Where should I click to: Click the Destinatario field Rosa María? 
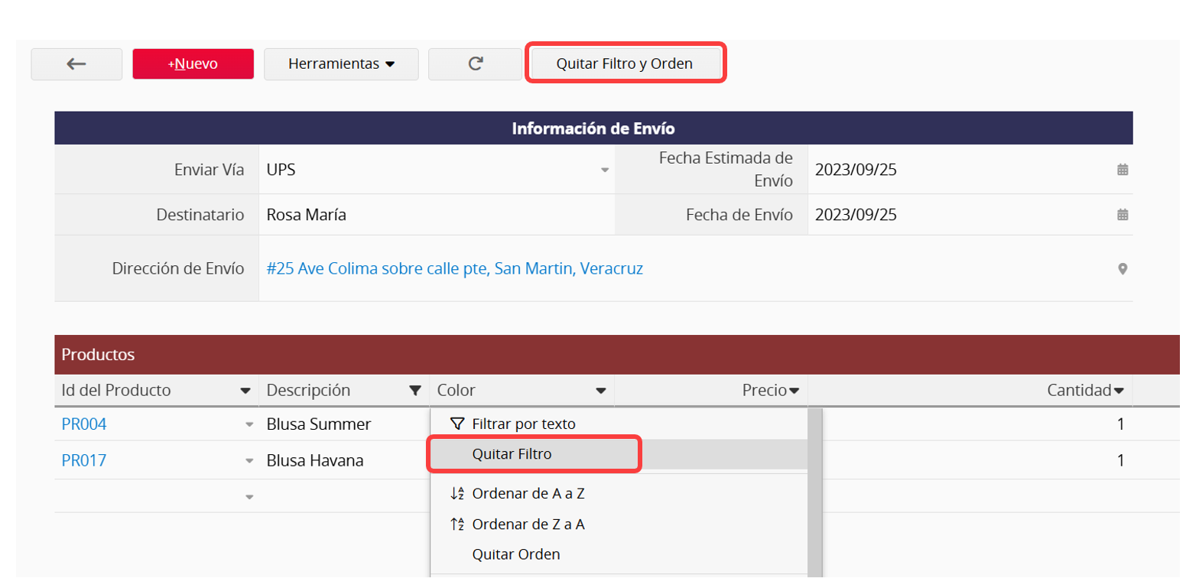point(307,215)
